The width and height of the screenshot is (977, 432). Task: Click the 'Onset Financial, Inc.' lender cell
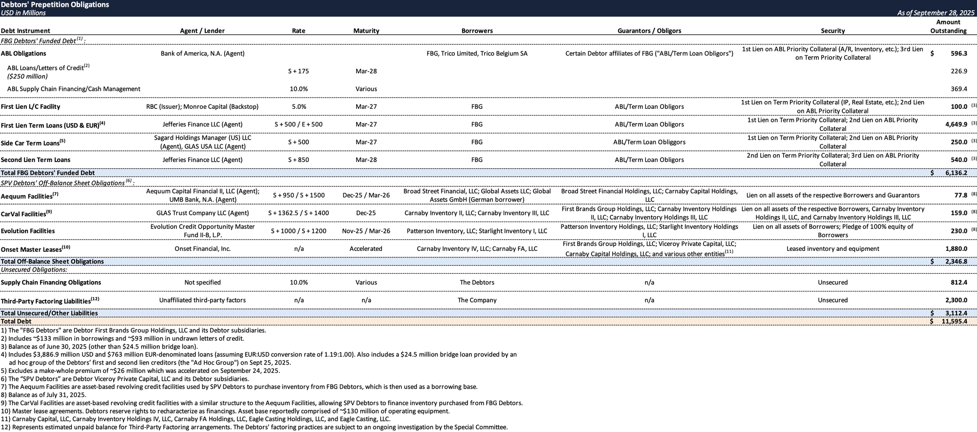(x=202, y=249)
